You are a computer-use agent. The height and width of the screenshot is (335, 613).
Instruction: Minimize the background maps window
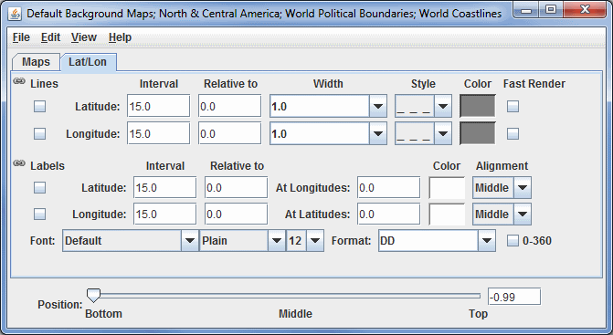pyautogui.click(x=526, y=10)
